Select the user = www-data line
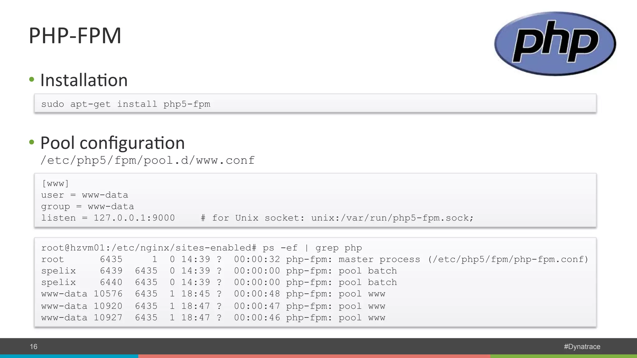The height and width of the screenshot is (358, 637). coord(85,195)
